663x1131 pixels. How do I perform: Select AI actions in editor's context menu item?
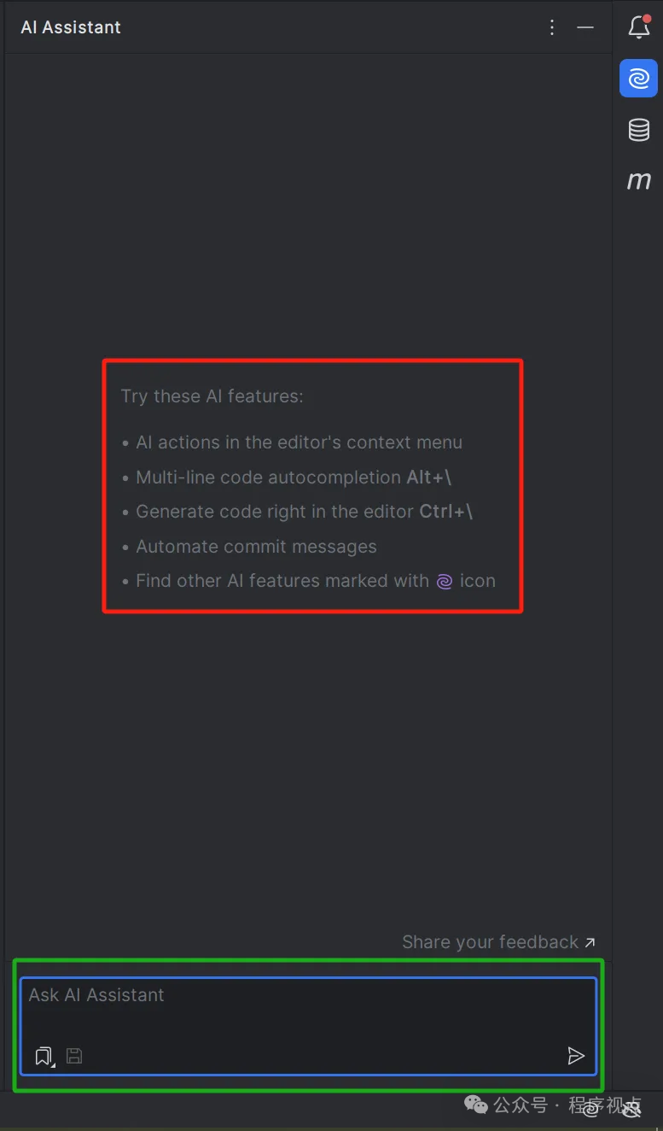299,442
